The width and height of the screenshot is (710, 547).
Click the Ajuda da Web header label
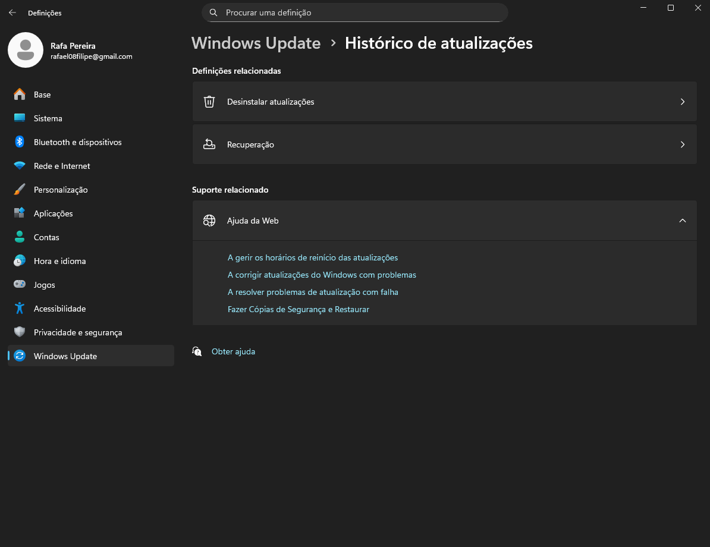click(x=253, y=221)
